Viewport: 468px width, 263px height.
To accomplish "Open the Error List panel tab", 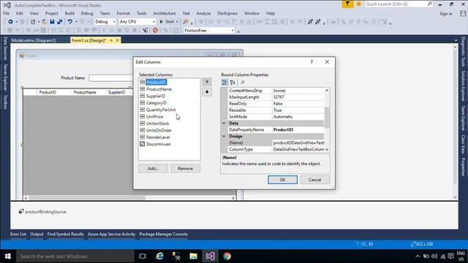I will pyautogui.click(x=18, y=234).
